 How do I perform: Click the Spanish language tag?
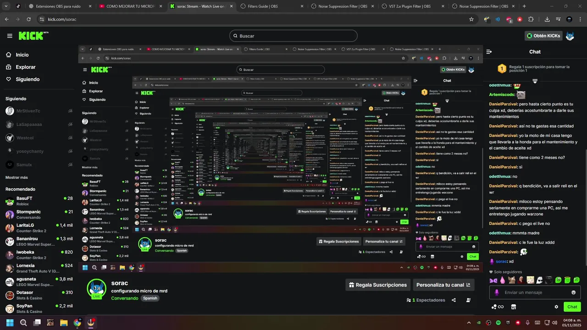[x=150, y=298]
